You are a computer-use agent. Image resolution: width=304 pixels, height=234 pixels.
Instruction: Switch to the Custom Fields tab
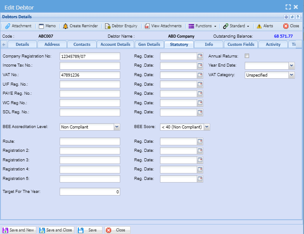[x=242, y=45]
